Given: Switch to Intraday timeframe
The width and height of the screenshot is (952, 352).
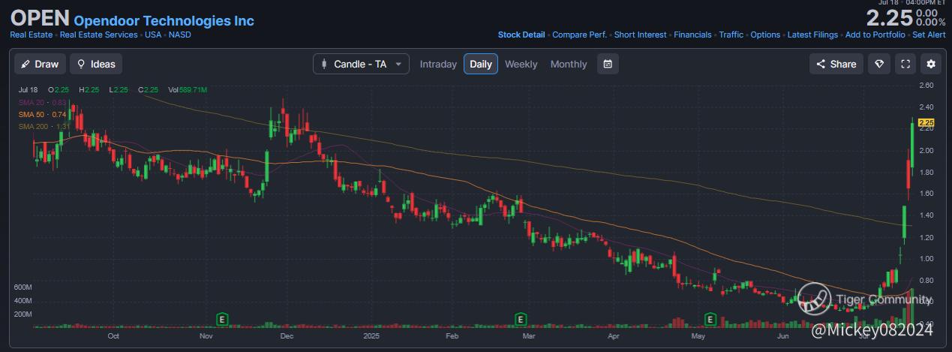Looking at the screenshot, I should tap(438, 64).
